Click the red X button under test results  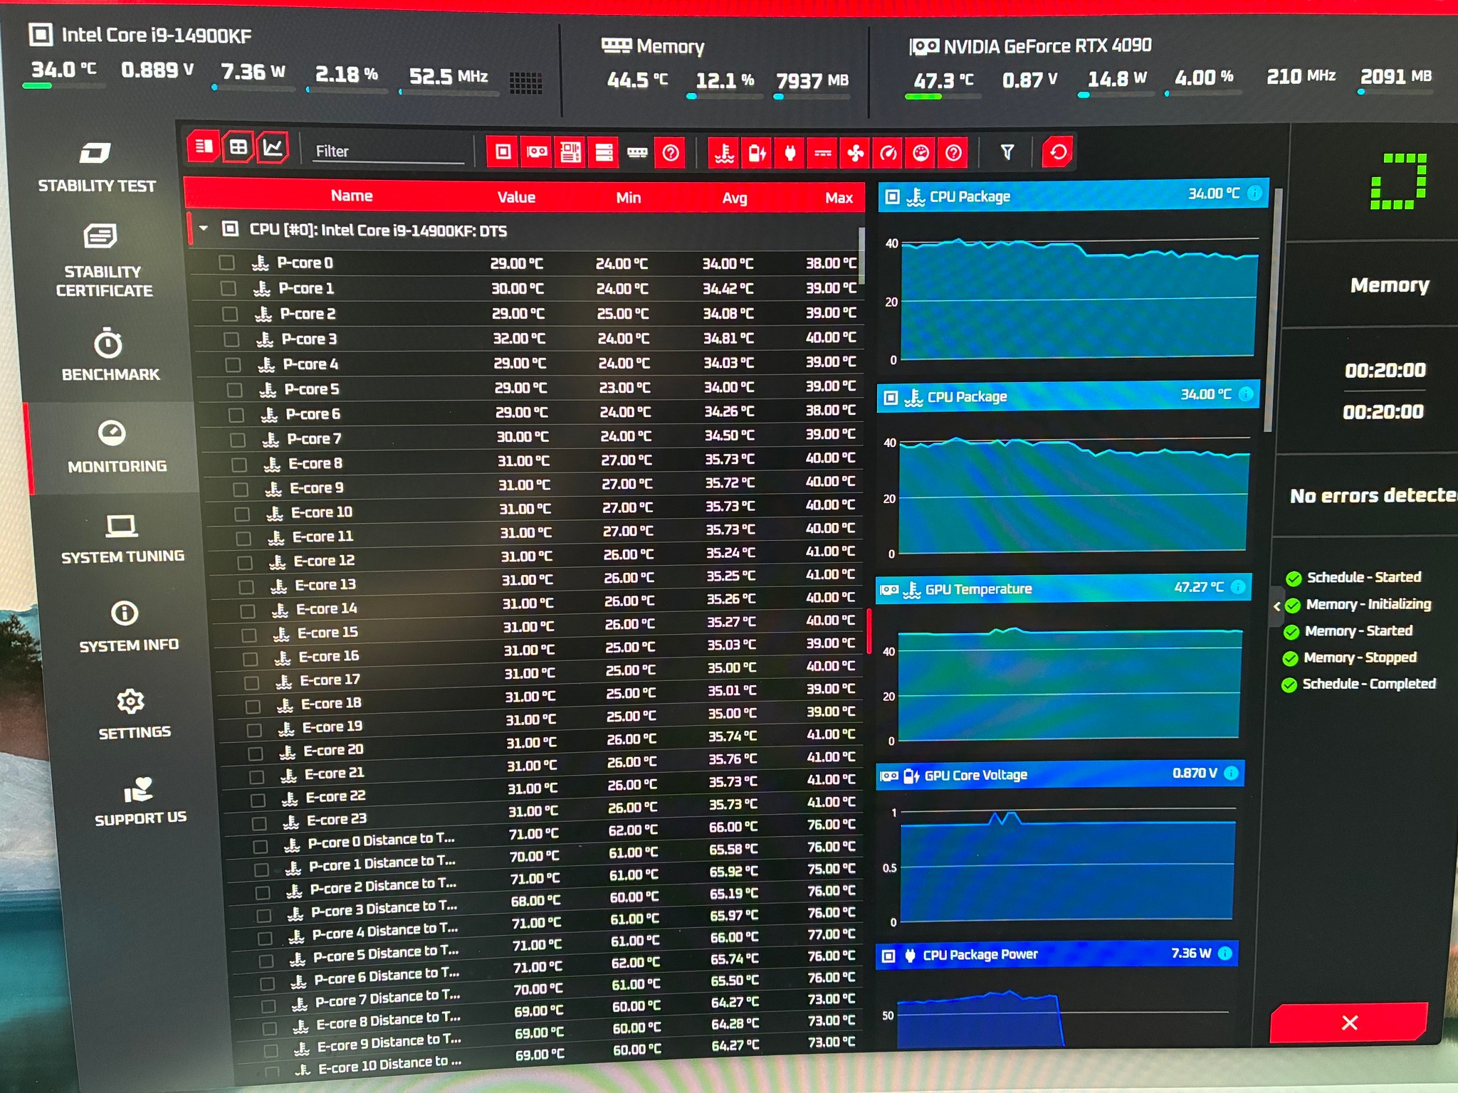point(1349,1022)
